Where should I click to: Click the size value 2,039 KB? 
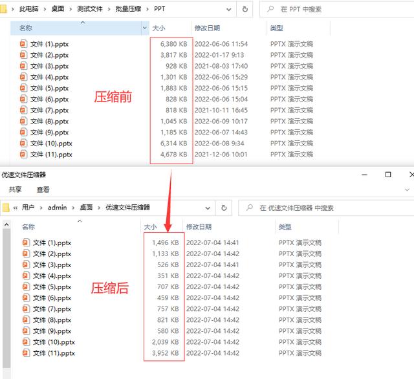pyautogui.click(x=166, y=342)
